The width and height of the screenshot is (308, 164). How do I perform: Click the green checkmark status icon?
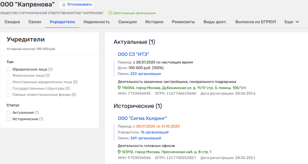tap(110, 13)
